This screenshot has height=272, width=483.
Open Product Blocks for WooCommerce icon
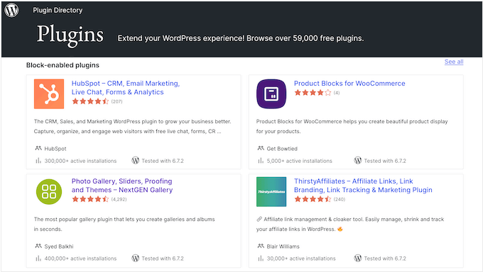tap(271, 93)
